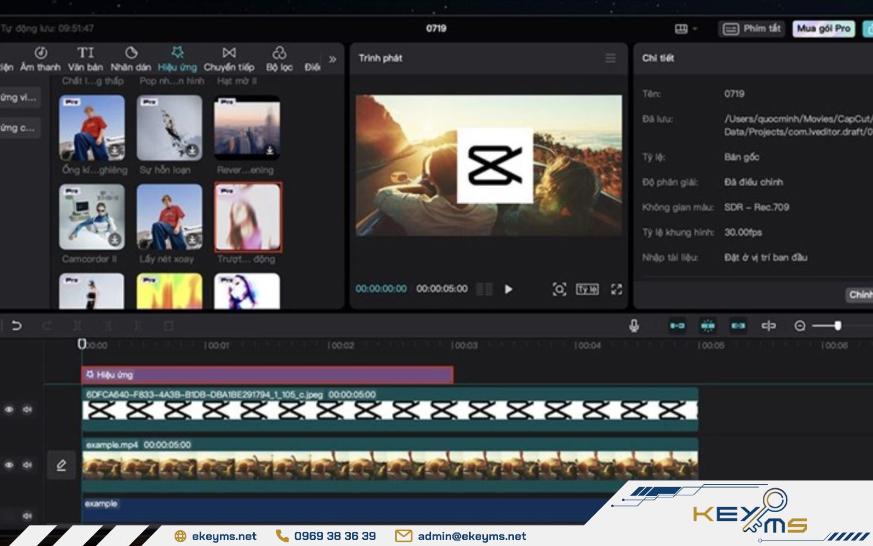Mute the example.mp4 track
873x546 pixels.
click(x=27, y=465)
